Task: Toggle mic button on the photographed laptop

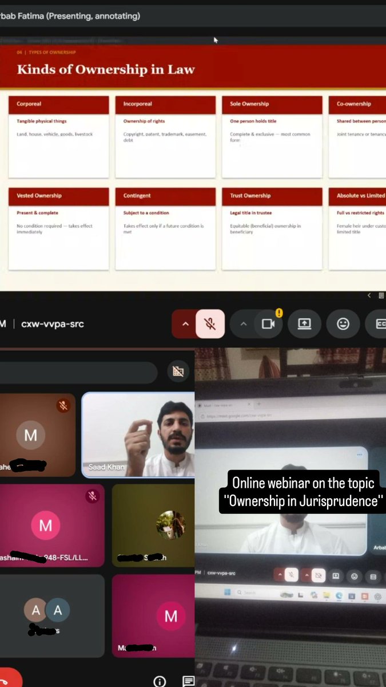Action: (291, 574)
